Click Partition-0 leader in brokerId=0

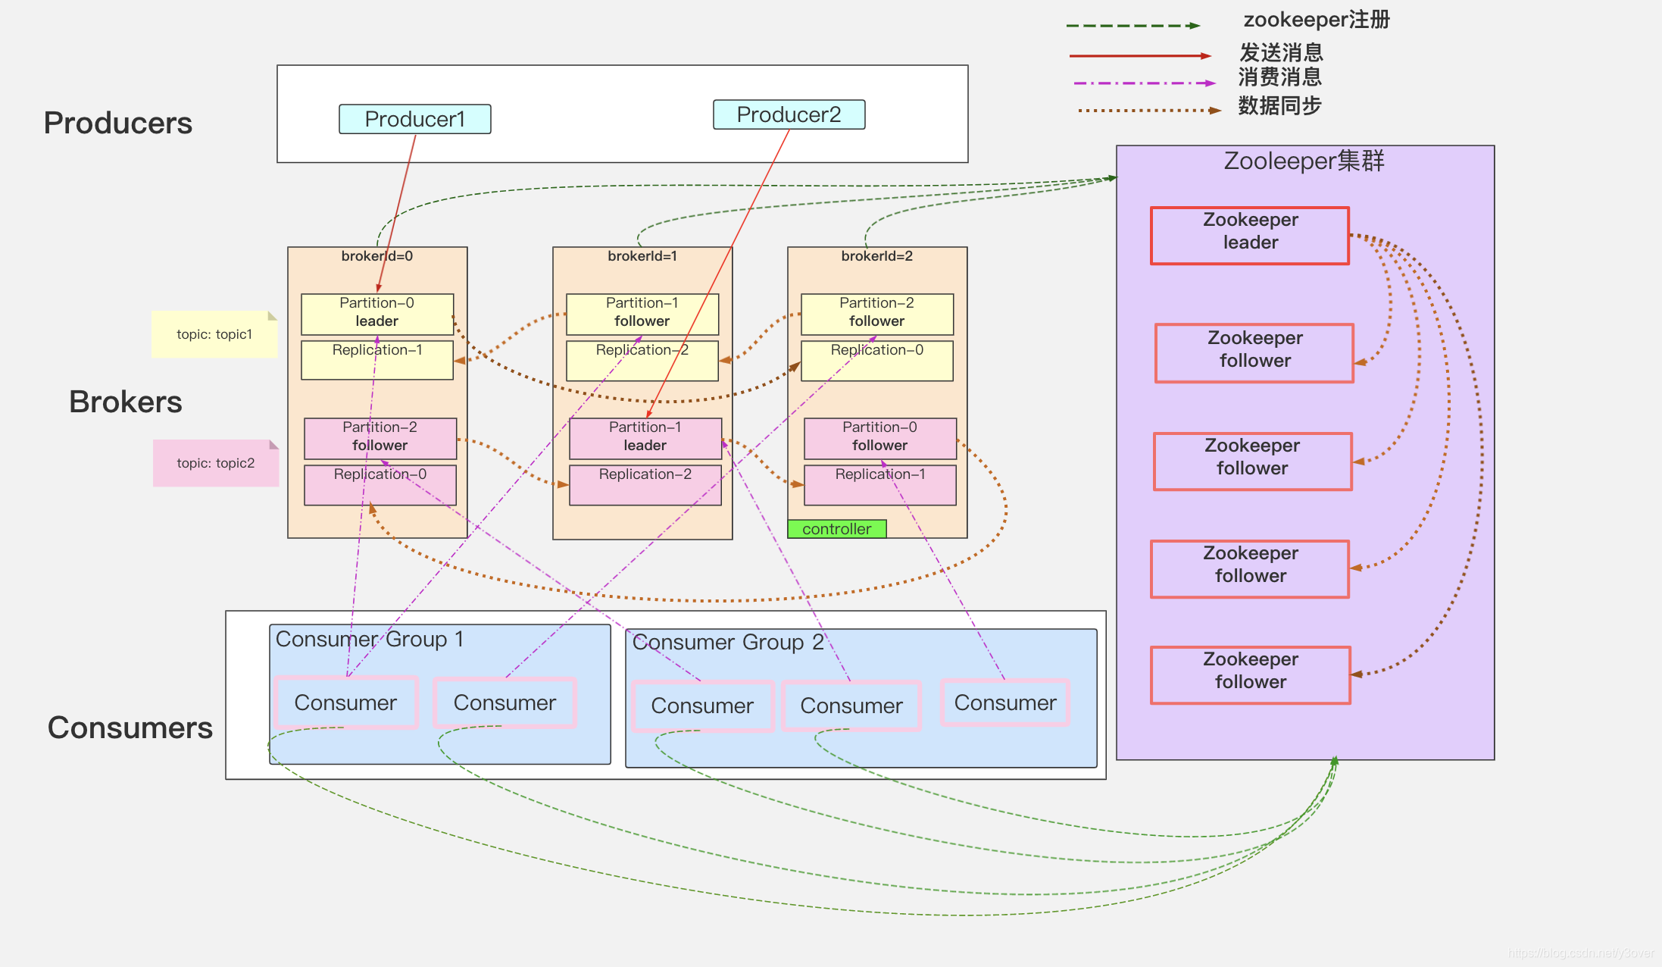(377, 314)
